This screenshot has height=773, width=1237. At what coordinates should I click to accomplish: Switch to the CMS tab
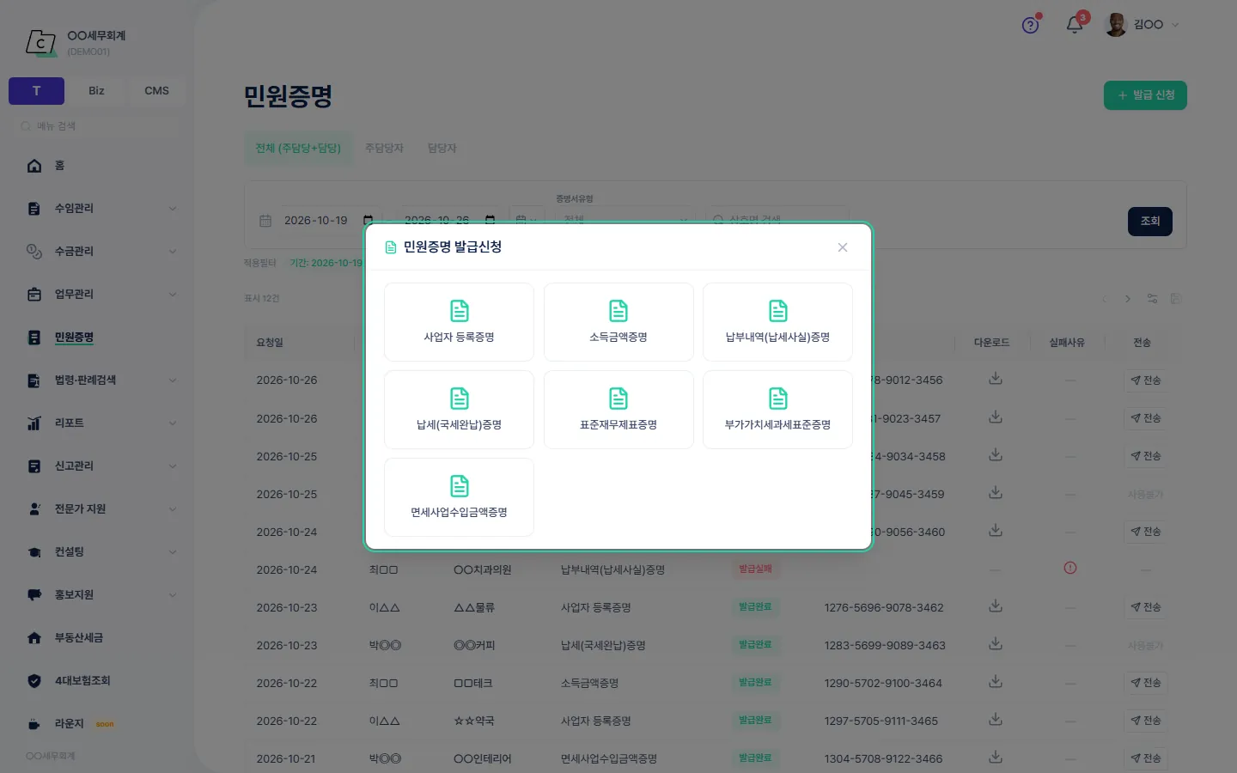156,91
